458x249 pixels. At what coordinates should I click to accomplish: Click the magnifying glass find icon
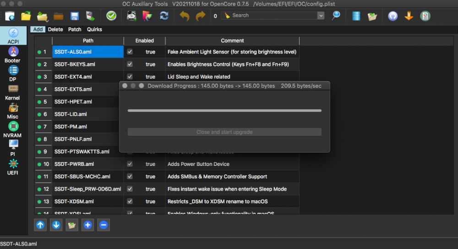tap(336, 16)
